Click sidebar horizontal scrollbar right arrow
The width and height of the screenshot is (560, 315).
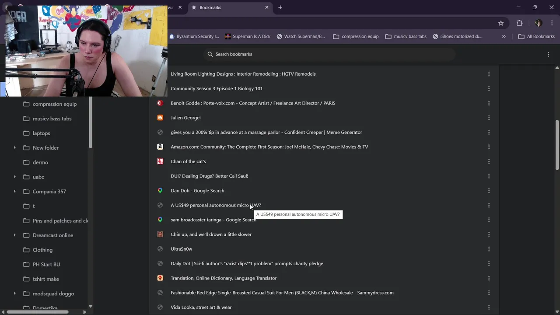[x=85, y=312]
